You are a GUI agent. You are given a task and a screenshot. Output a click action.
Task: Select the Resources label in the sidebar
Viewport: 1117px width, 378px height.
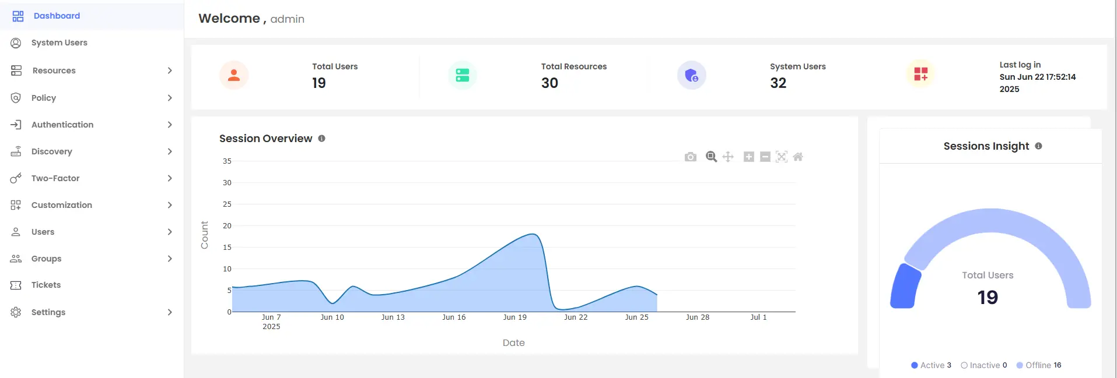[54, 70]
